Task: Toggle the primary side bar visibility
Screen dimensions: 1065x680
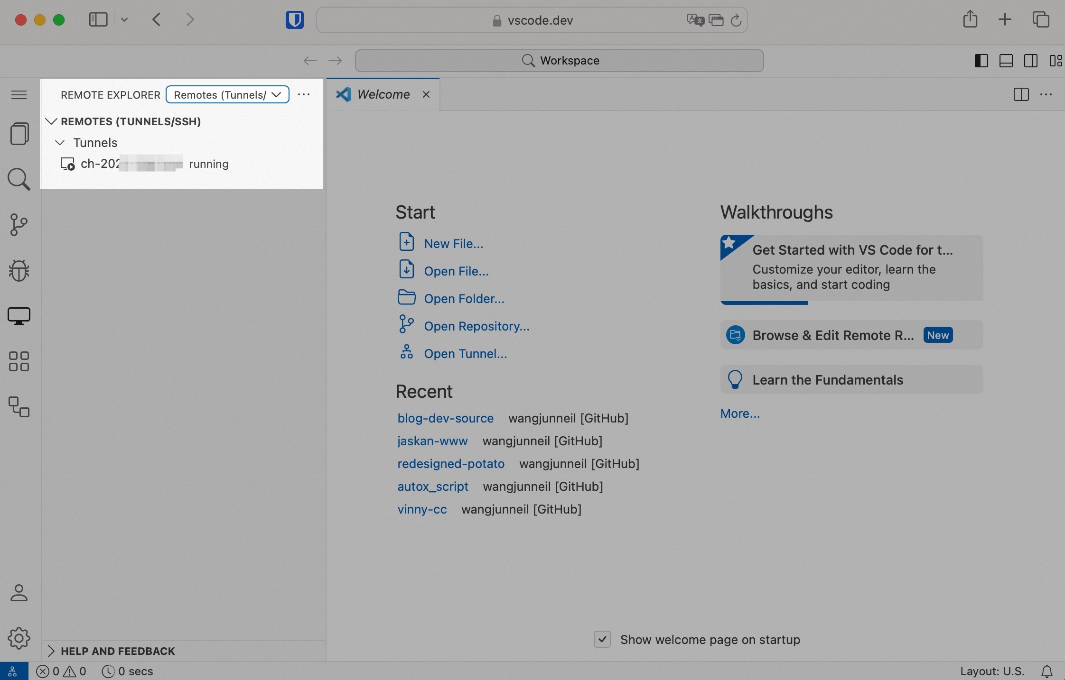Action: 981,61
